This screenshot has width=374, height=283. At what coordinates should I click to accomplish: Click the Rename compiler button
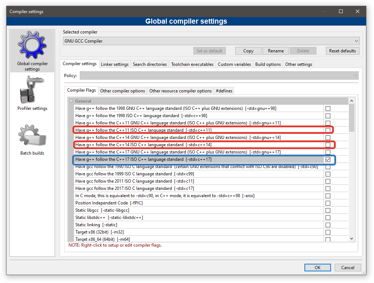pos(276,51)
